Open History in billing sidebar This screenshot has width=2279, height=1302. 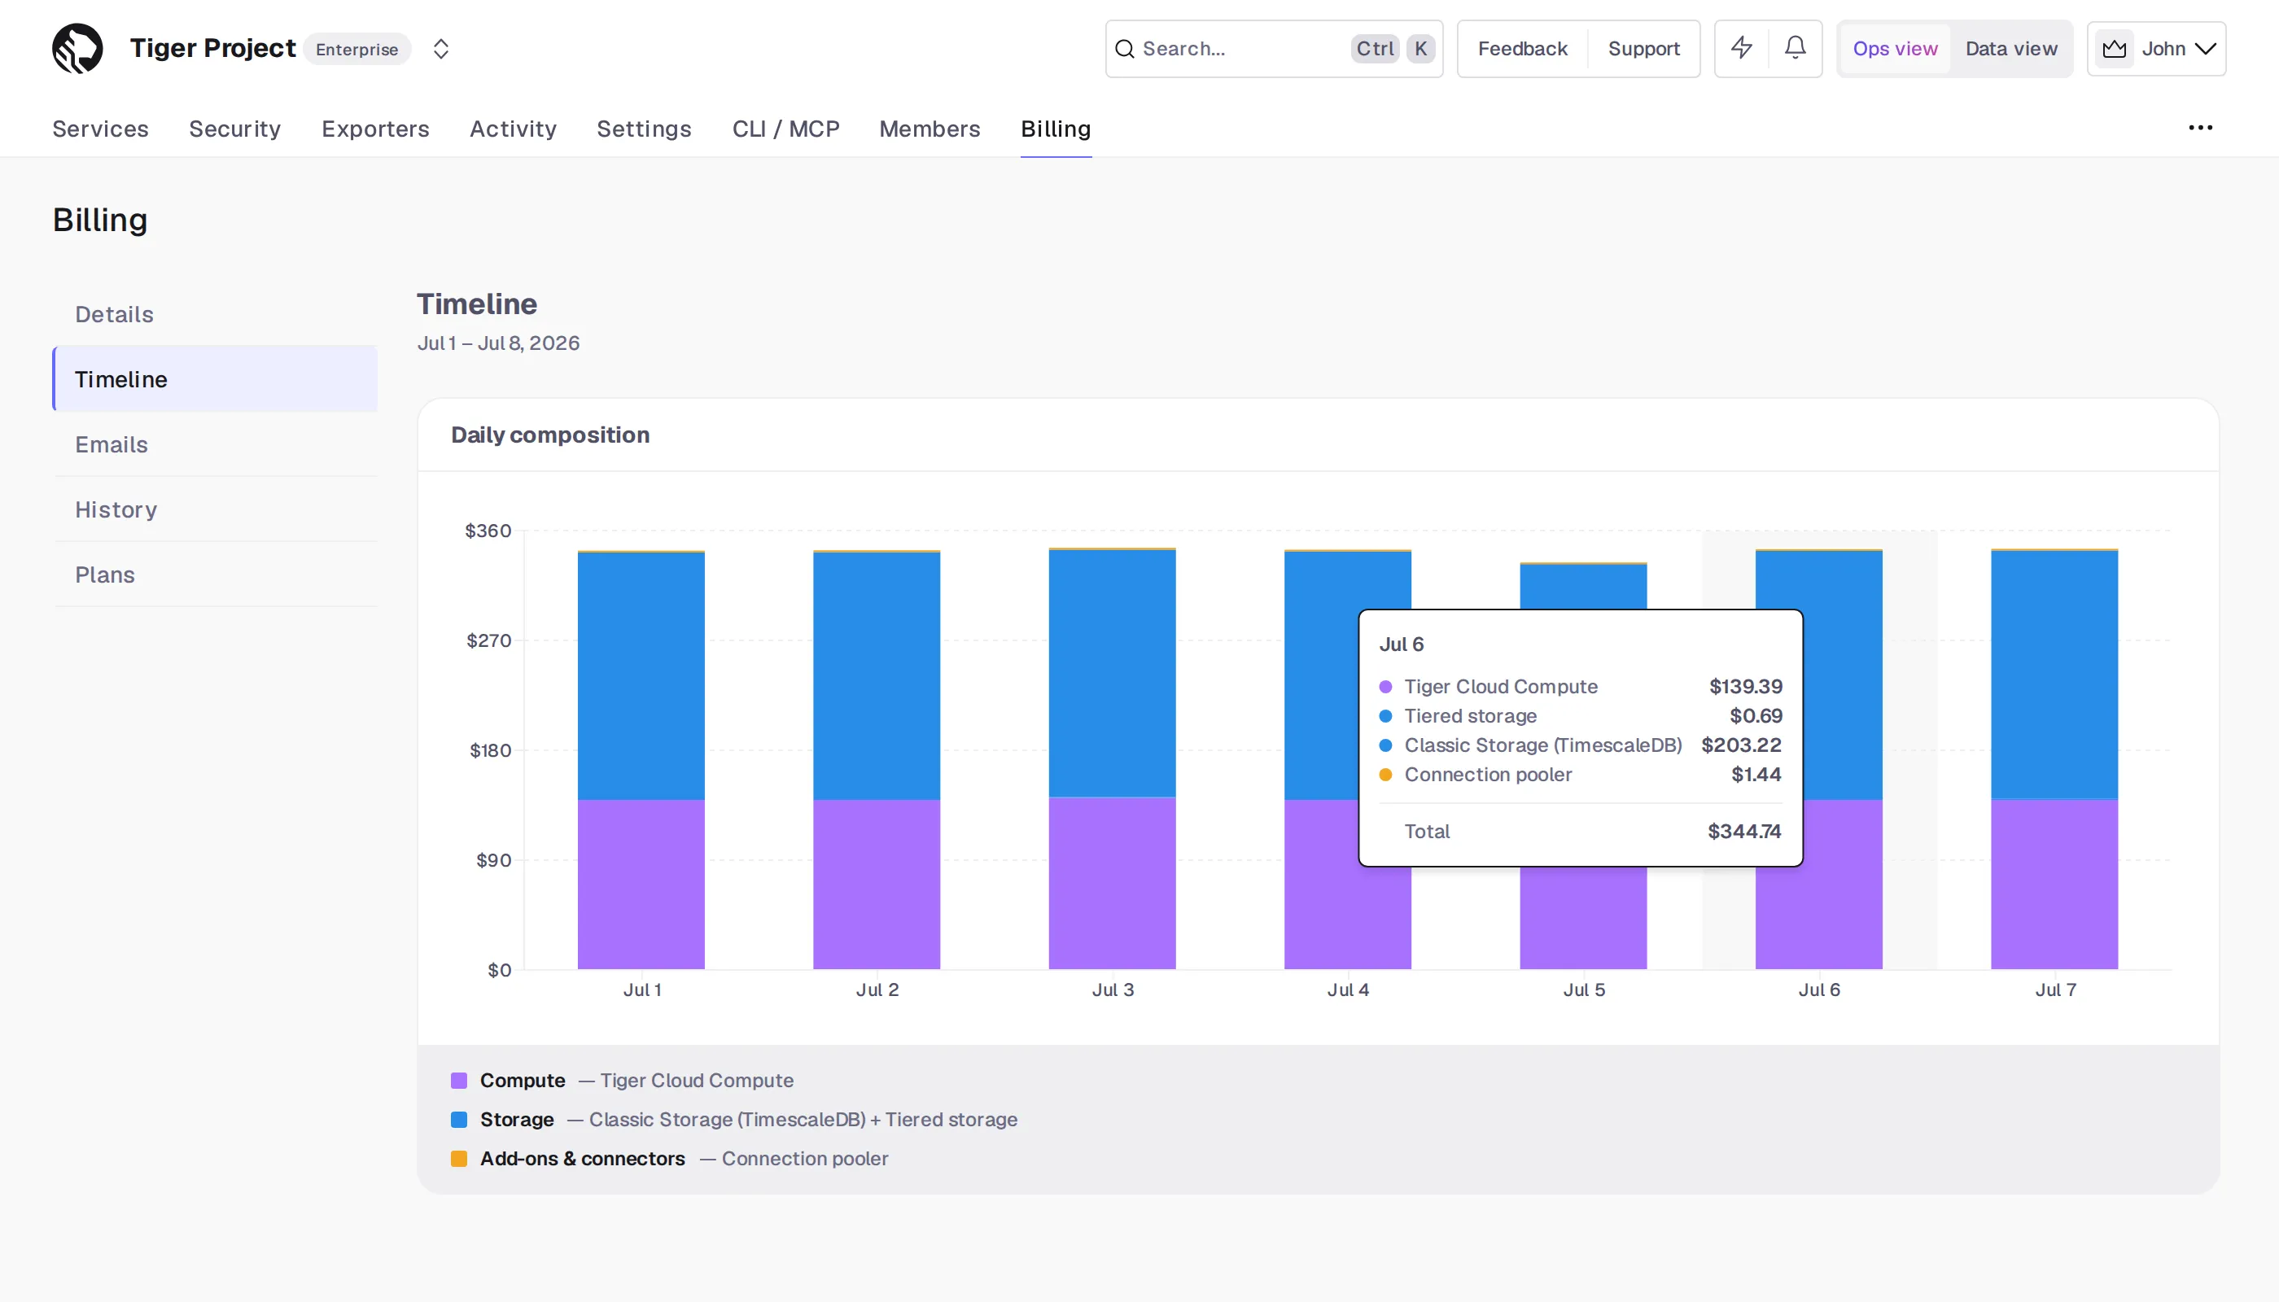coord(215,509)
